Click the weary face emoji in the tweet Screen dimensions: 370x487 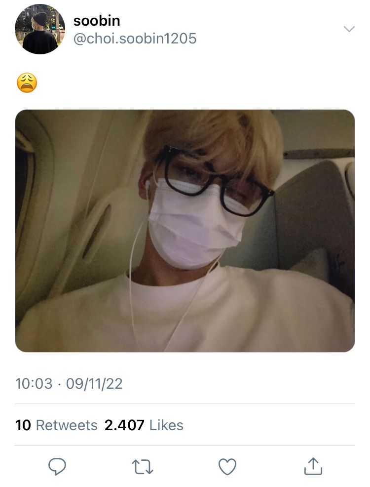(27, 83)
